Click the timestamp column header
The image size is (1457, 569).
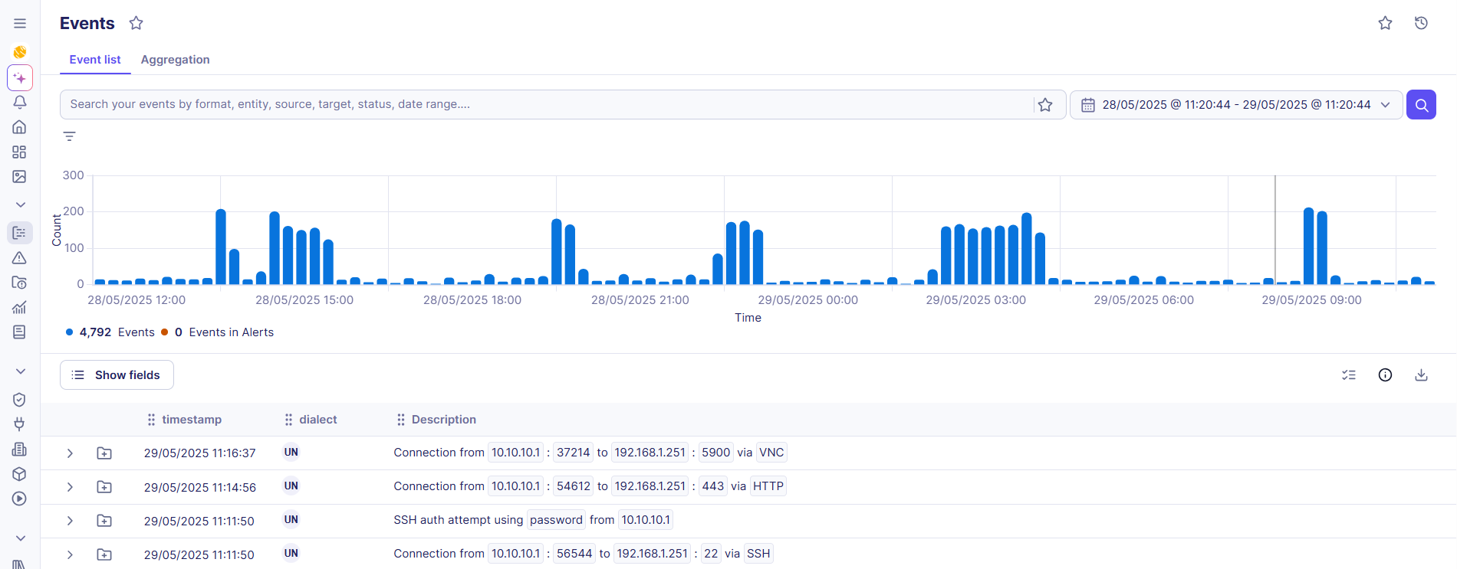point(192,420)
